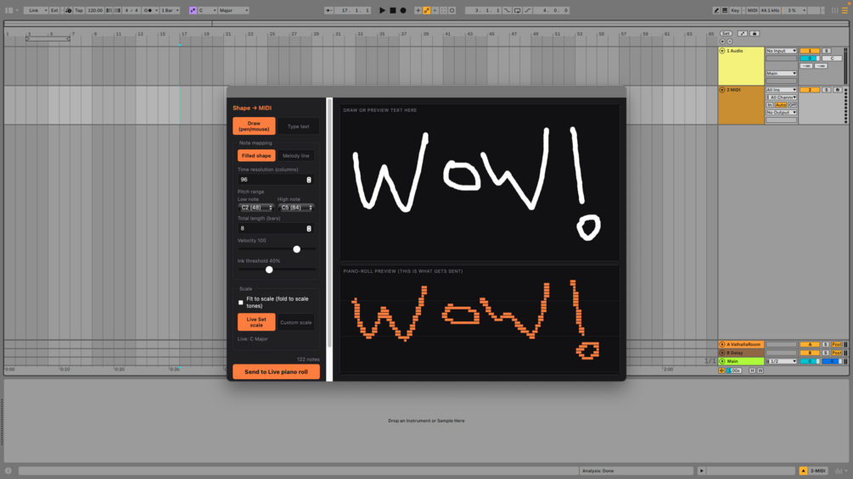The width and height of the screenshot is (853, 479).
Task: Collapse the 1 Audio track fold arrow
Action: coord(722,51)
